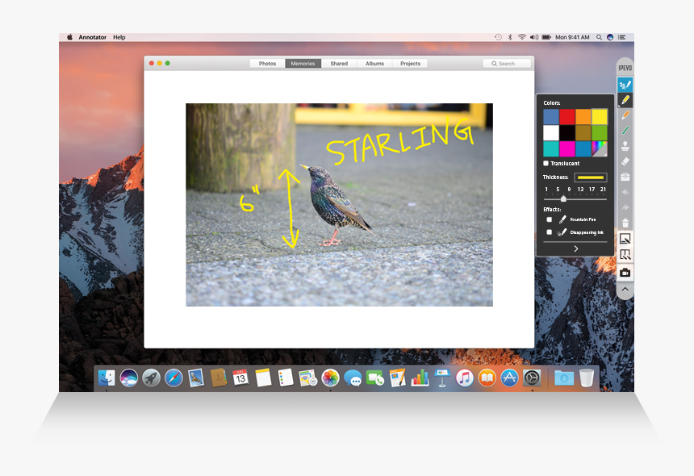694x476 pixels.
Task: Click the Search field in Photos window
Action: coord(508,64)
